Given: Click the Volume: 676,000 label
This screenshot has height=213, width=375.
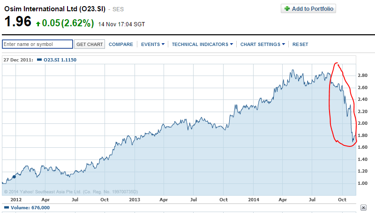Looking at the screenshot, I should tap(30, 207).
